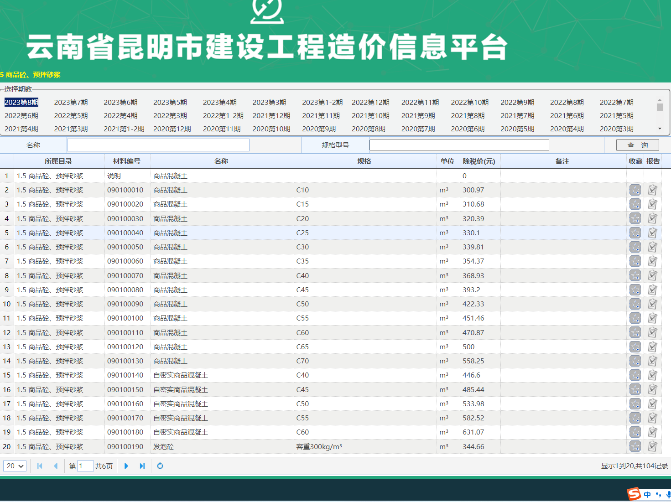671x502 pixels.
Task: Select period 2020第3期
Action: pos(617,129)
